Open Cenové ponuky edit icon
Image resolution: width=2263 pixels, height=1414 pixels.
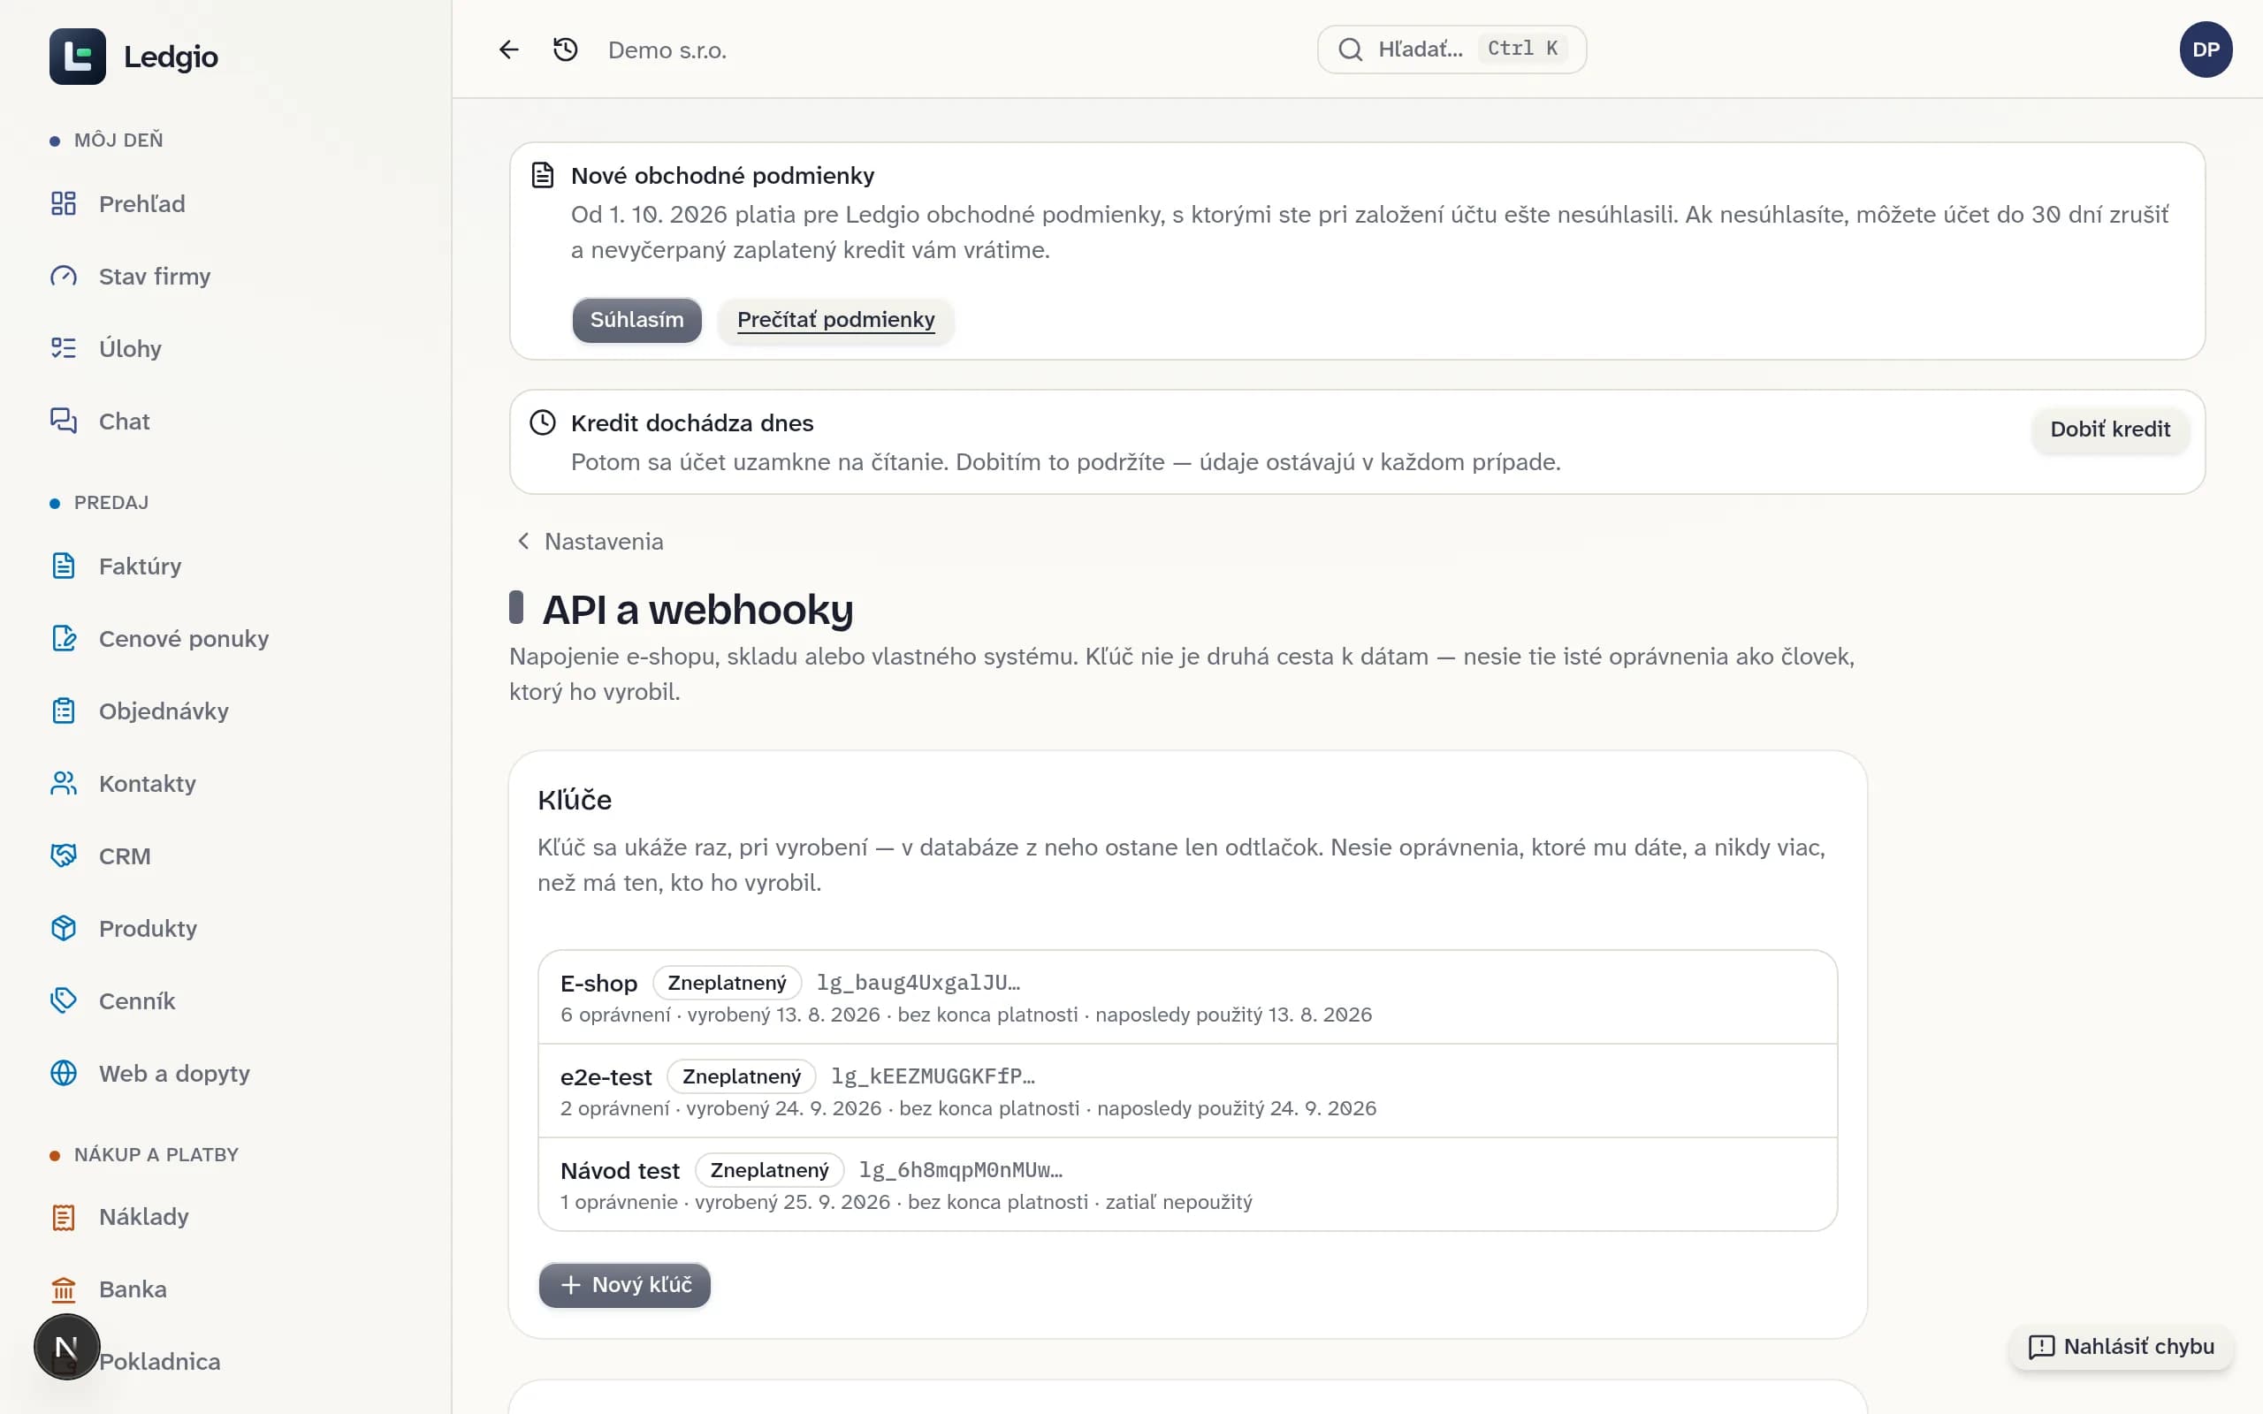[64, 639]
